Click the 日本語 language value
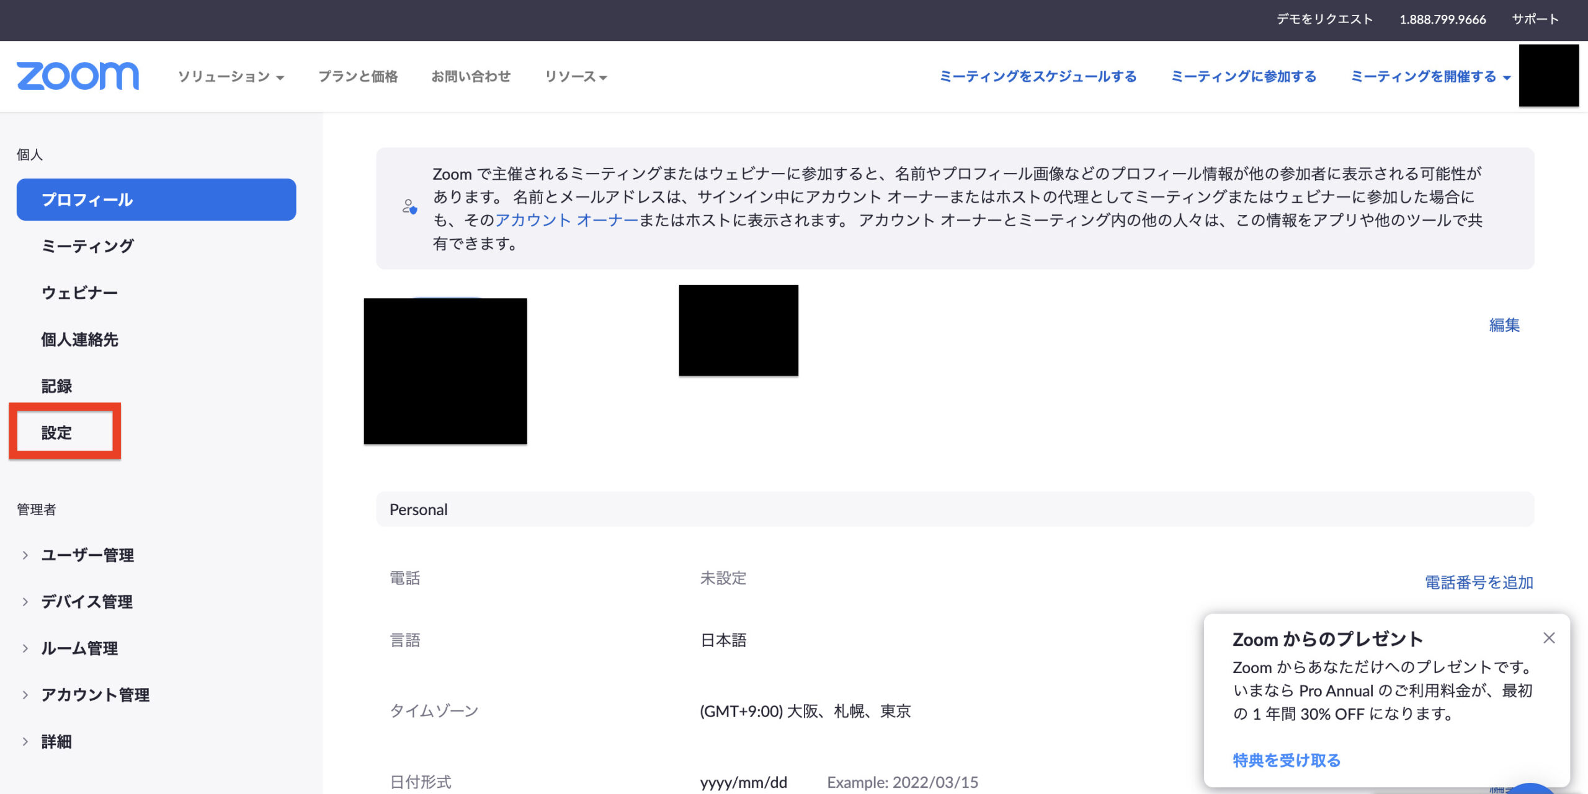 click(x=723, y=640)
